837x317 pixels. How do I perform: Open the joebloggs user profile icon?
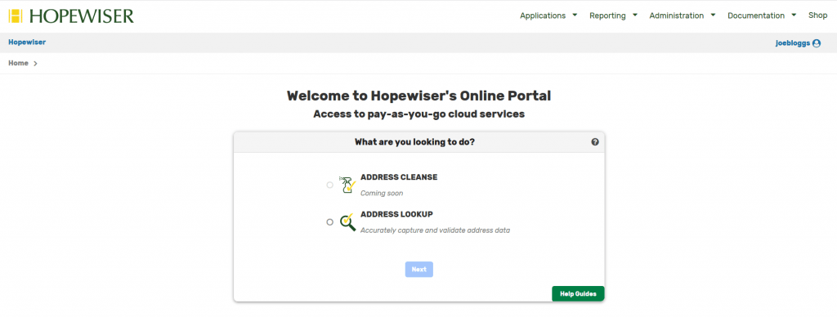pyautogui.click(x=817, y=43)
